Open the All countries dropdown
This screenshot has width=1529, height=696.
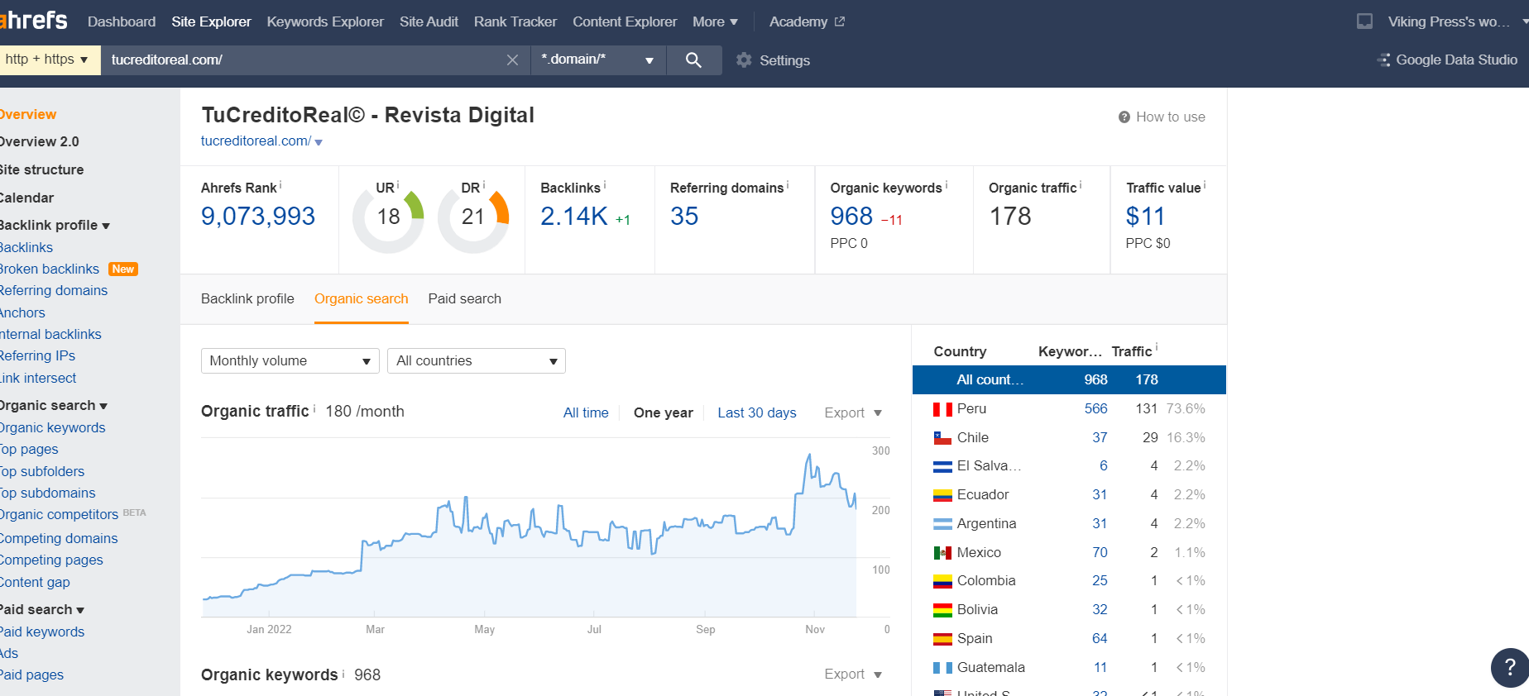tap(476, 361)
